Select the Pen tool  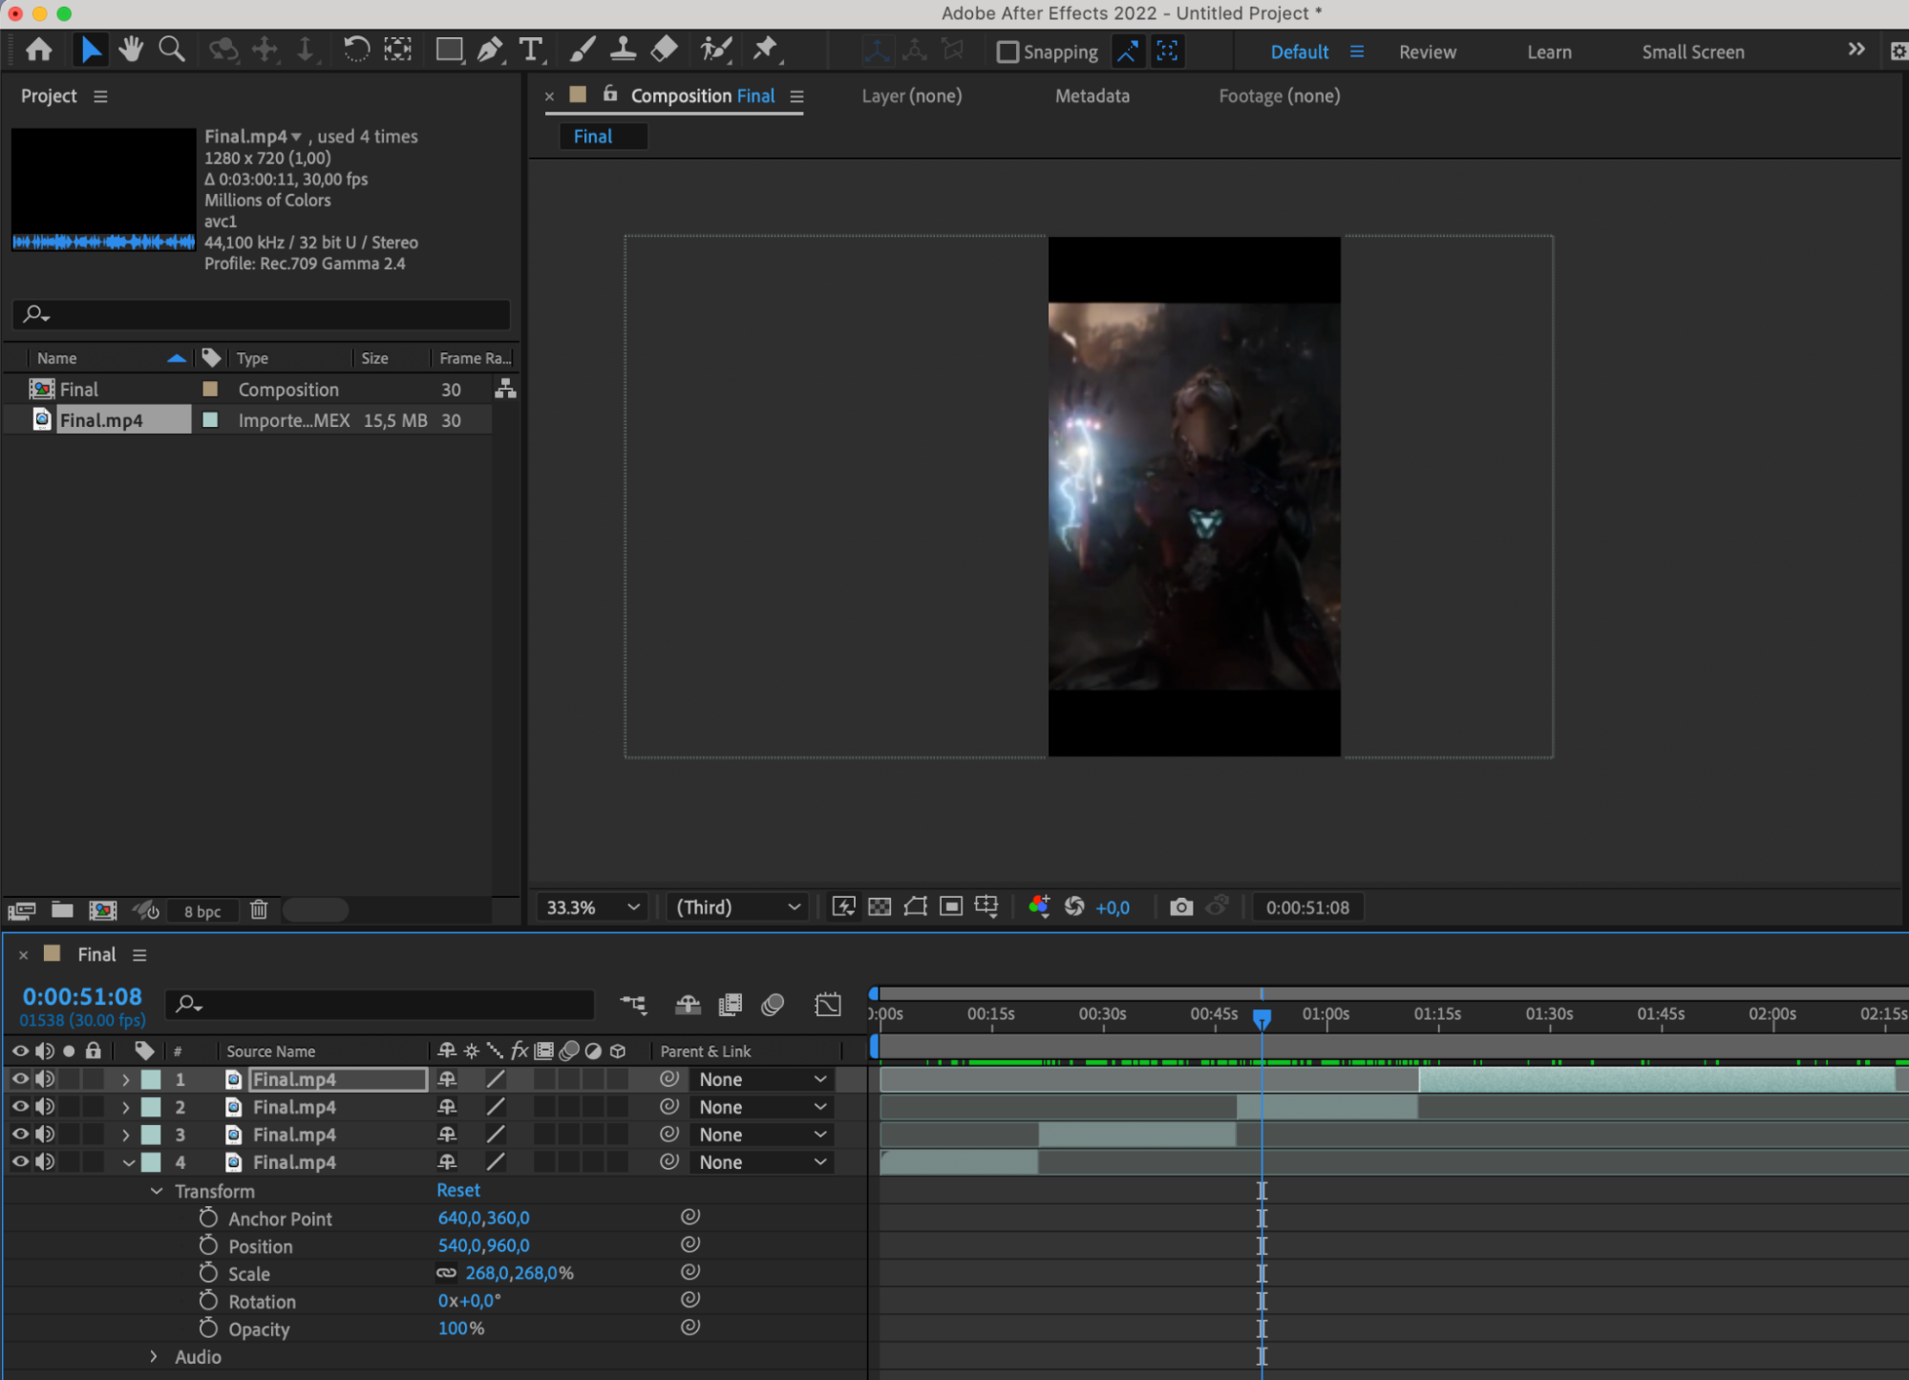coord(489,50)
